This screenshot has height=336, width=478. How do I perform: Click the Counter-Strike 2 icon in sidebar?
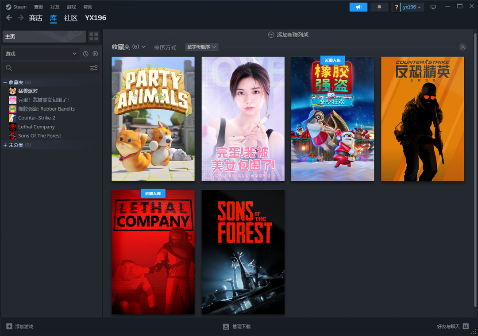12,118
